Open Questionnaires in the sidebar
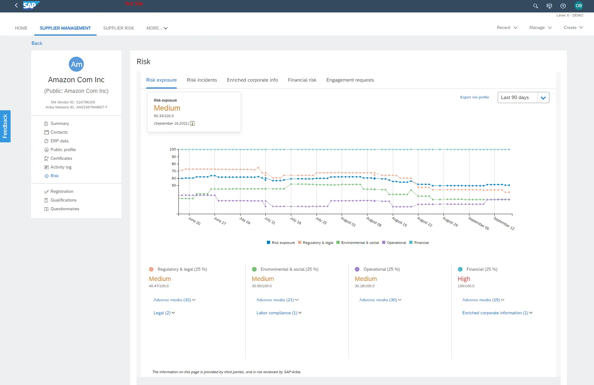This screenshot has height=385, width=594. (65, 209)
